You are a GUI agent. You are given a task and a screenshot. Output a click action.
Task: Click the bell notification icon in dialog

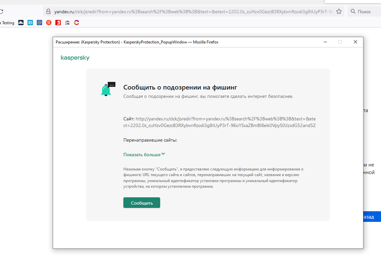pos(108,89)
